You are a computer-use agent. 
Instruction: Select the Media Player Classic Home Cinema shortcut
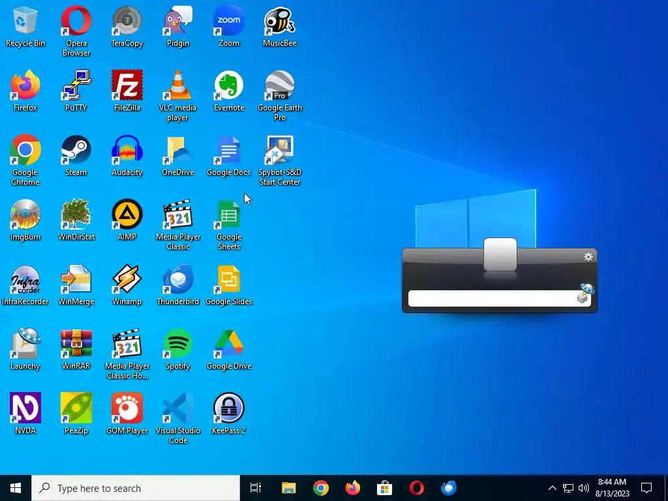[x=127, y=354]
